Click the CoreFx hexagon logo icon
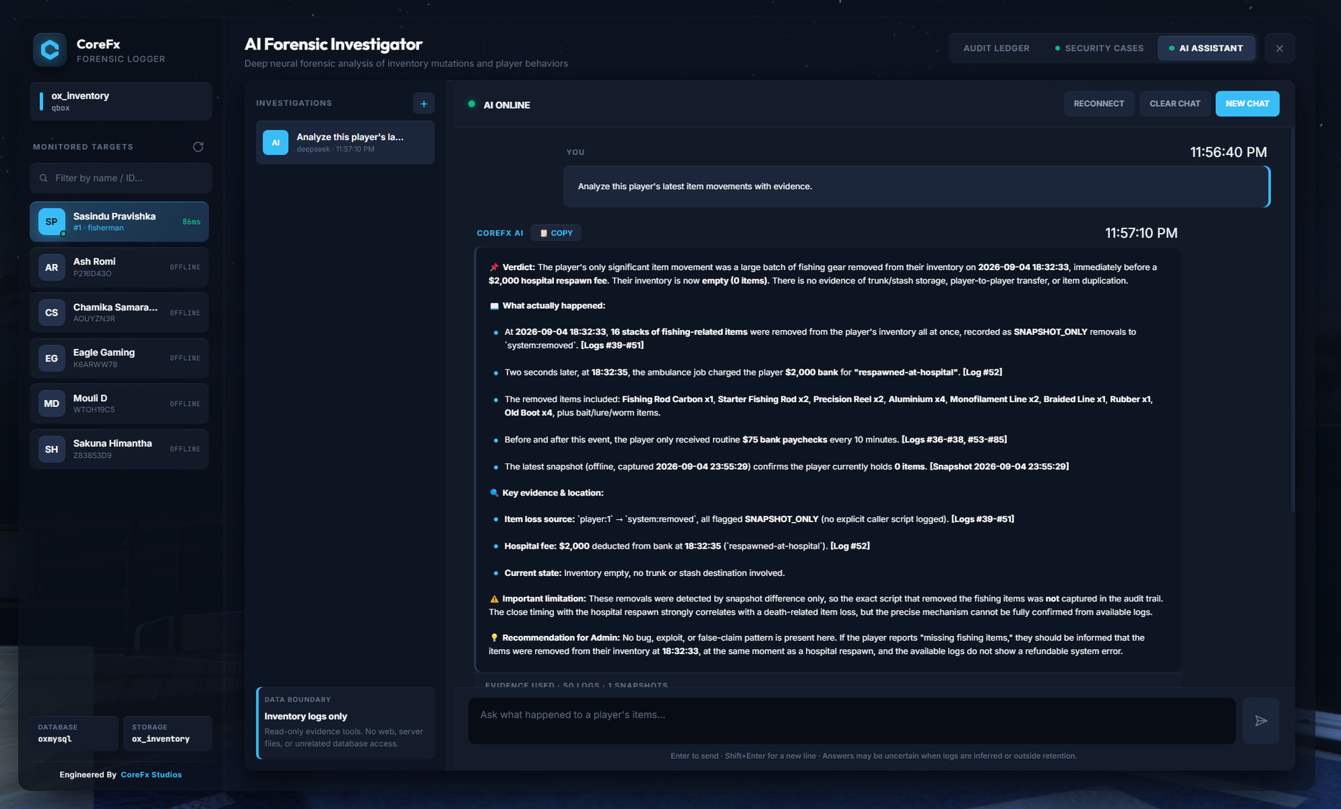Viewport: 1341px width, 809px height. (50, 50)
